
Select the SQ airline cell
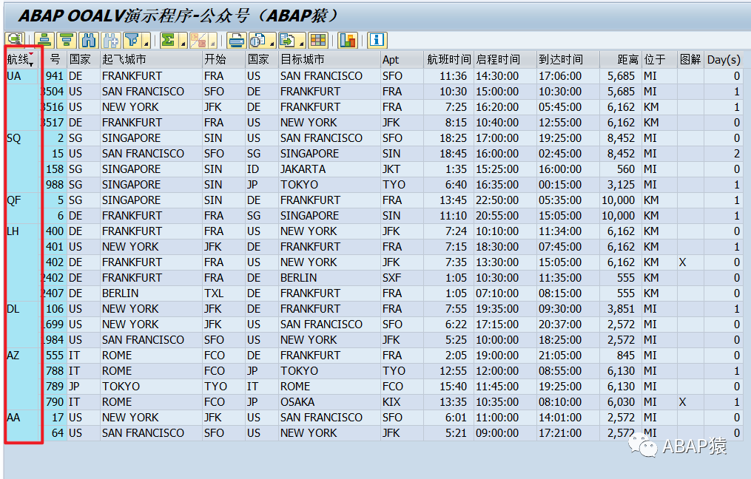[x=22, y=138]
